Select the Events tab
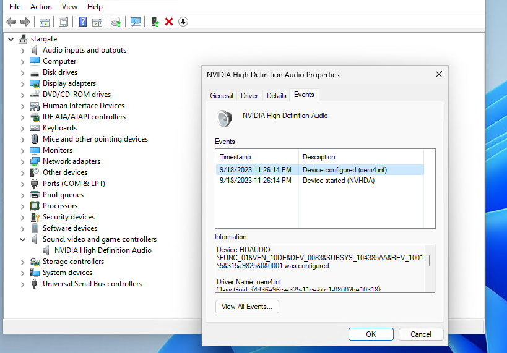Viewport: 507px width, 353px height. [x=304, y=95]
